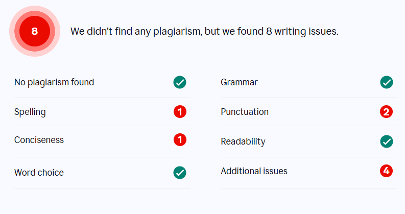Click the summary text about 8 writing issues
The height and width of the screenshot is (214, 405).
tap(204, 31)
